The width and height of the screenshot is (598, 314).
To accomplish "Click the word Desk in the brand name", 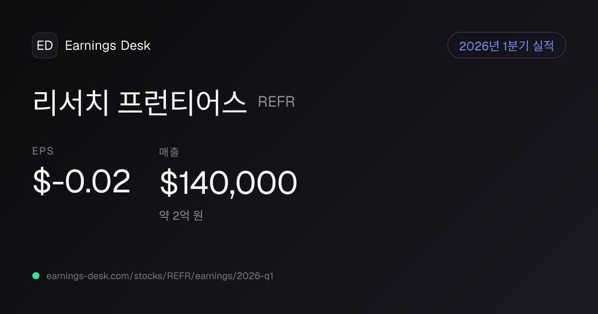I will click(136, 45).
